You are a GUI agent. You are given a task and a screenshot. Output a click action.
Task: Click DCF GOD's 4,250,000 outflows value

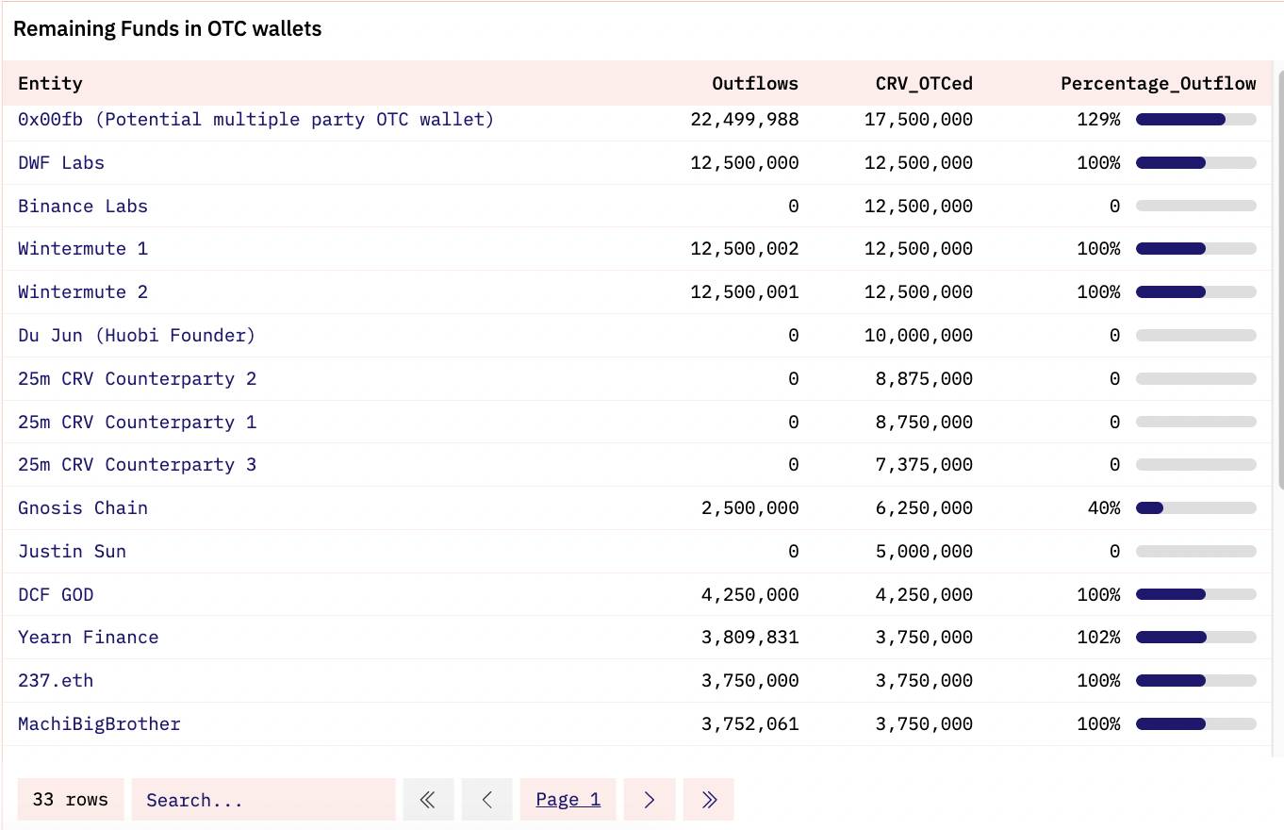click(750, 594)
